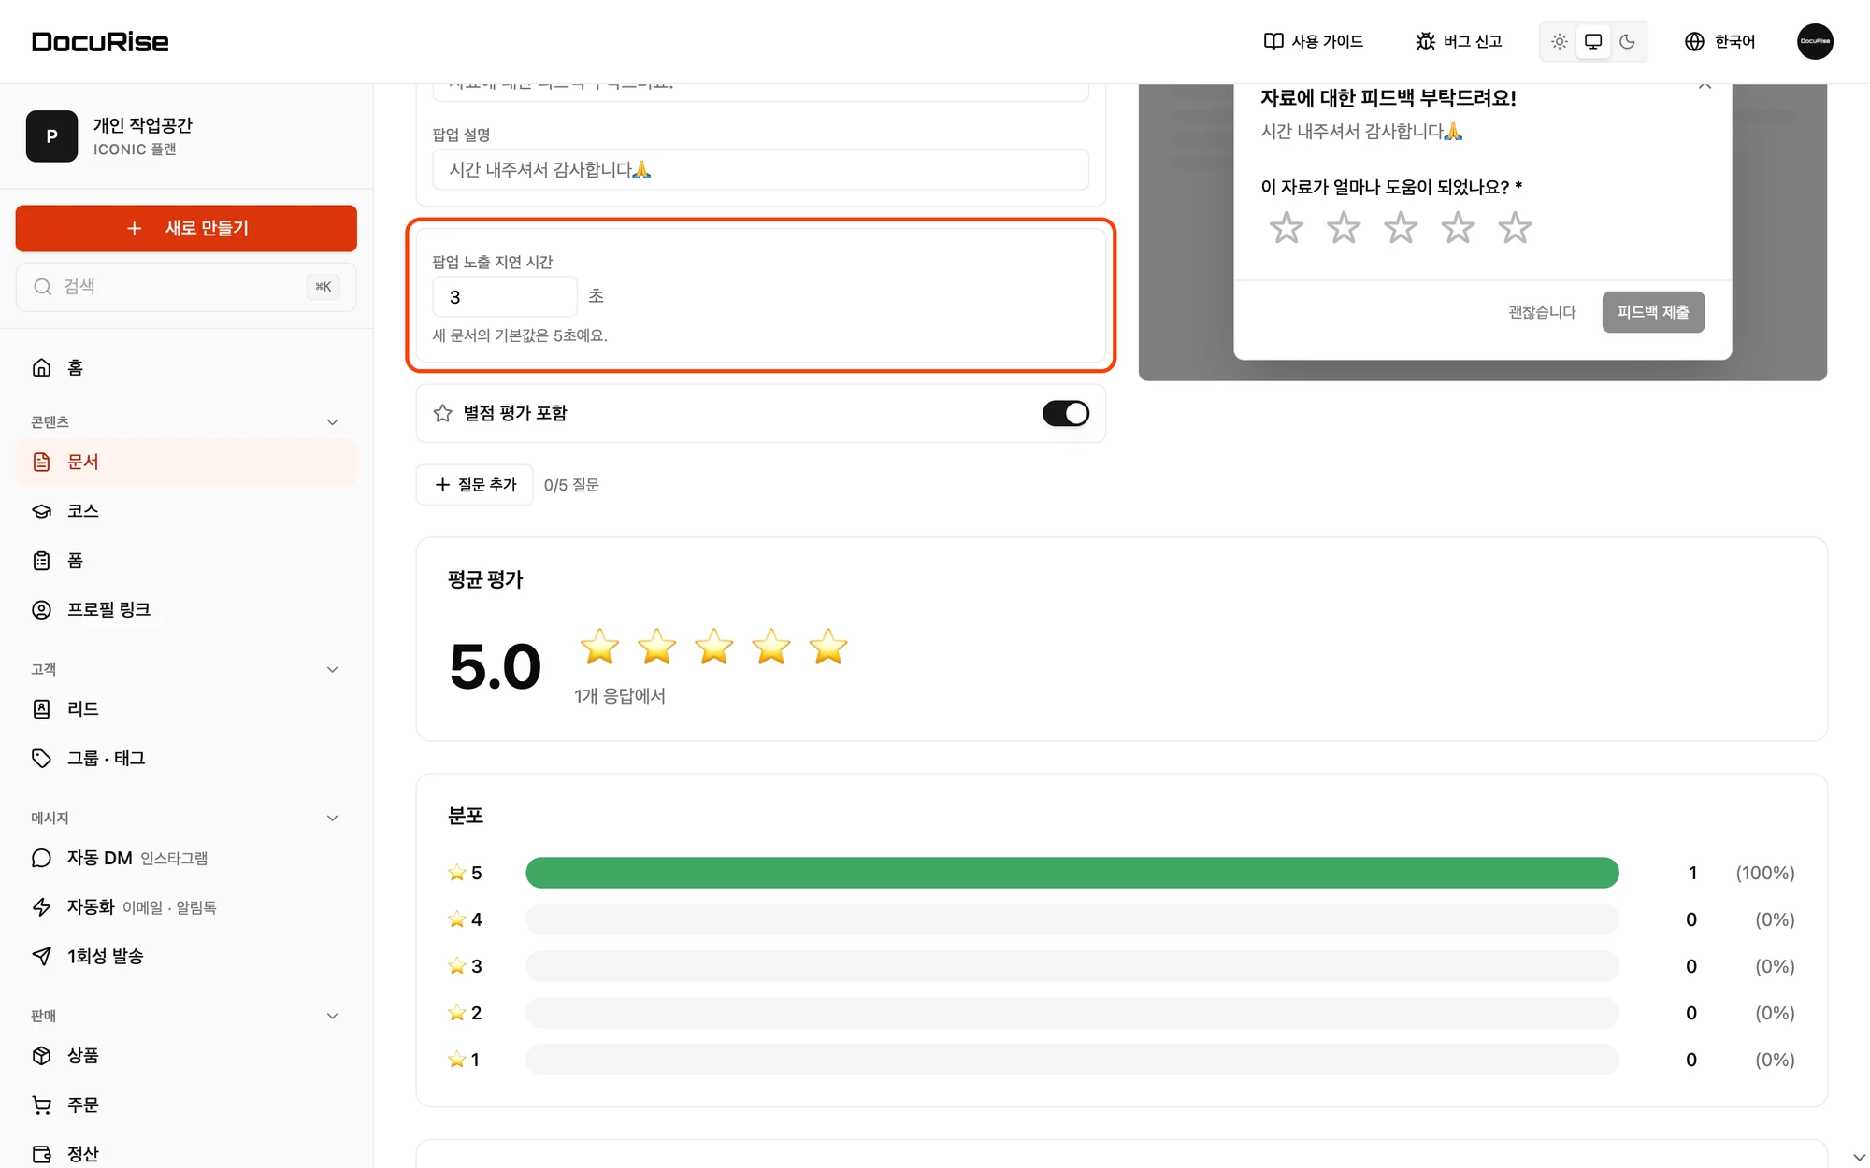Image resolution: width=1870 pixels, height=1168 pixels.
Task: Open 상품 in the sidebar
Action: click(x=186, y=1056)
